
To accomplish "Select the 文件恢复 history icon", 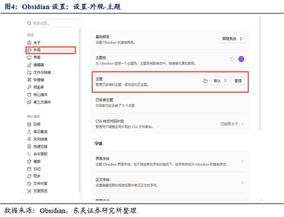I will point(29,184).
